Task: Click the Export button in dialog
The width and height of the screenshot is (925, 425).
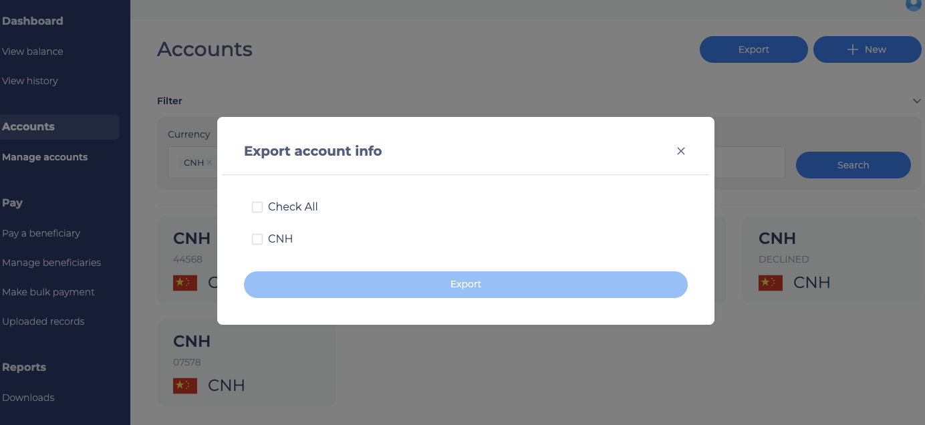Action: pos(466,285)
